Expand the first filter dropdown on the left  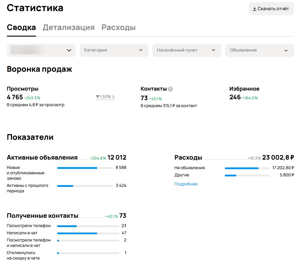41,50
